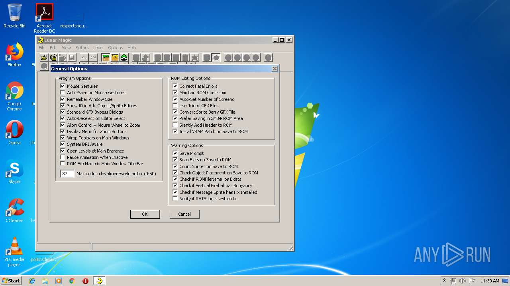510x286 pixels.
Task: Enable Use Joined GFX Files
Action: pos(175,106)
